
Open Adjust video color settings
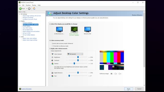pos(30,38)
